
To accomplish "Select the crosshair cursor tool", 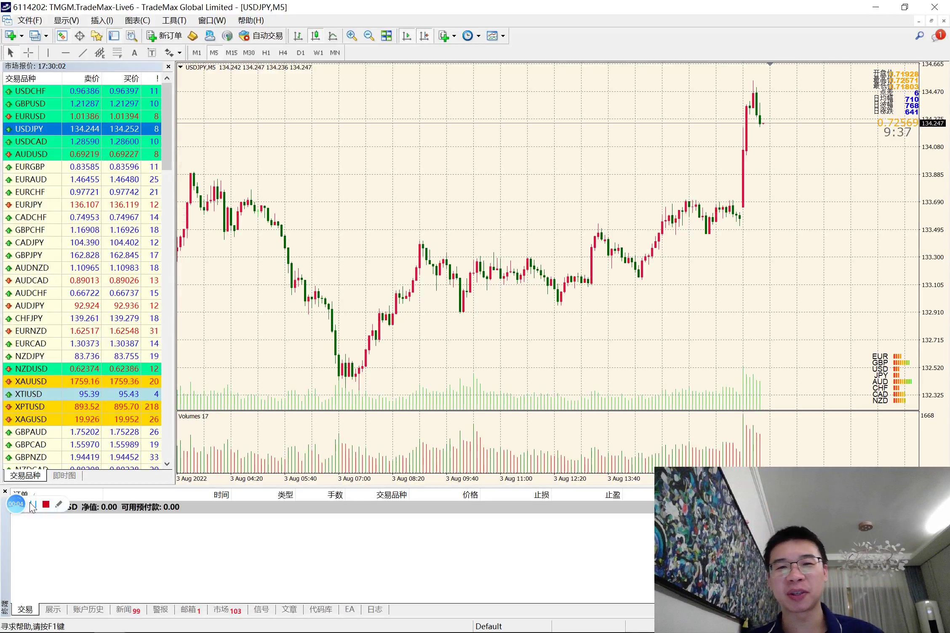I will click(28, 53).
